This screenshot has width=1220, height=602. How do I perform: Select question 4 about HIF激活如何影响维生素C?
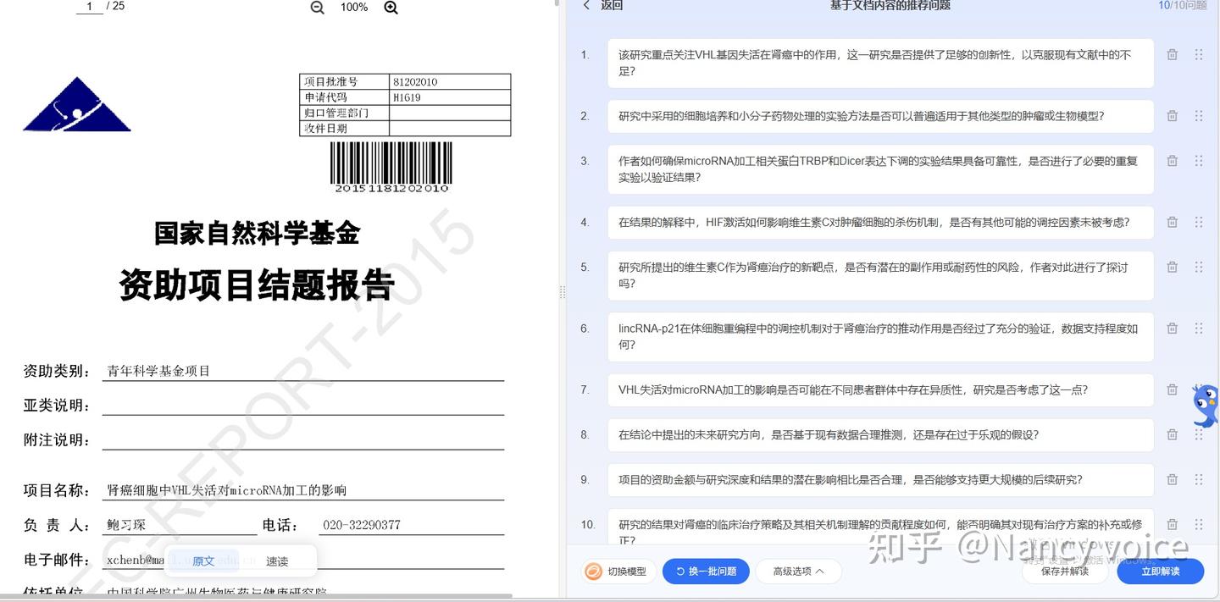click(880, 222)
